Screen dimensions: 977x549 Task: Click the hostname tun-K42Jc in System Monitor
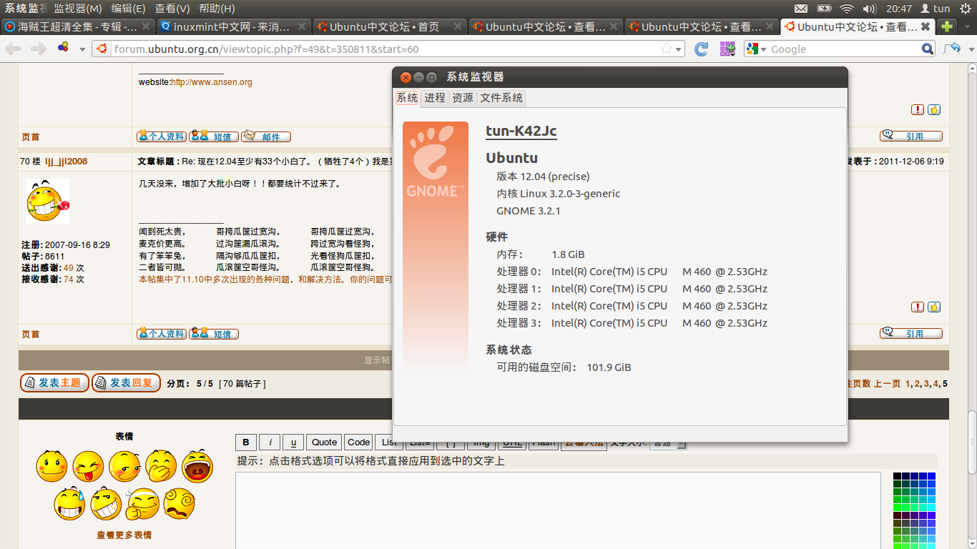[x=521, y=131]
